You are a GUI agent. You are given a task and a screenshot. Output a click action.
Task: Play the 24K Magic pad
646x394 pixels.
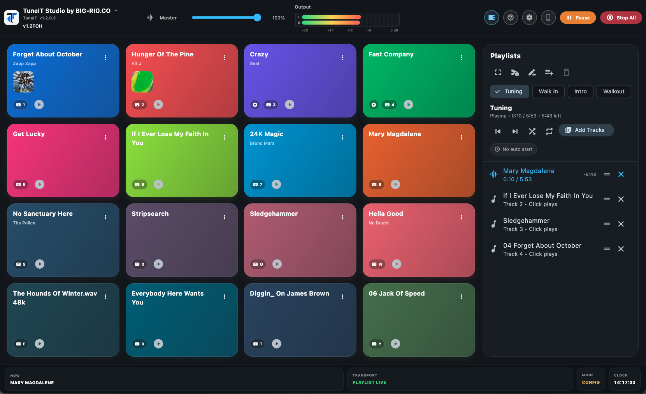(276, 184)
